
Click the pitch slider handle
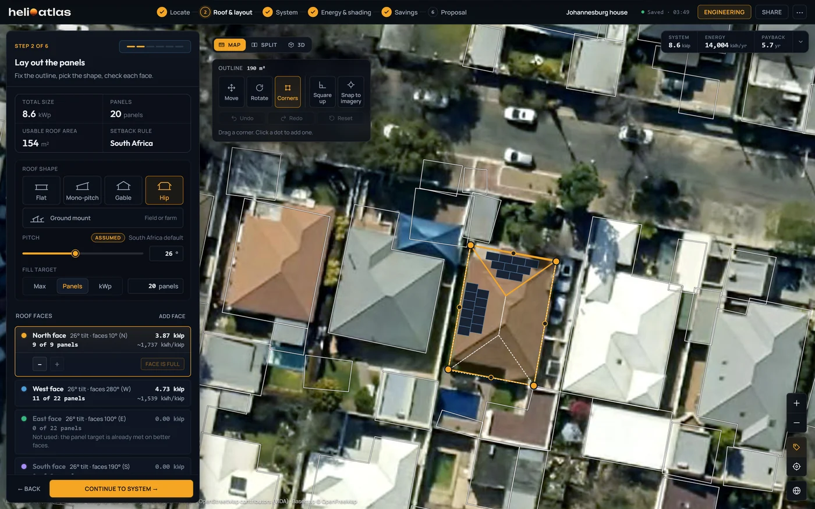click(75, 254)
